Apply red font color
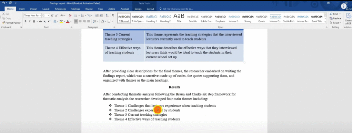Screen dimensions: 353x133 coord(68,21)
